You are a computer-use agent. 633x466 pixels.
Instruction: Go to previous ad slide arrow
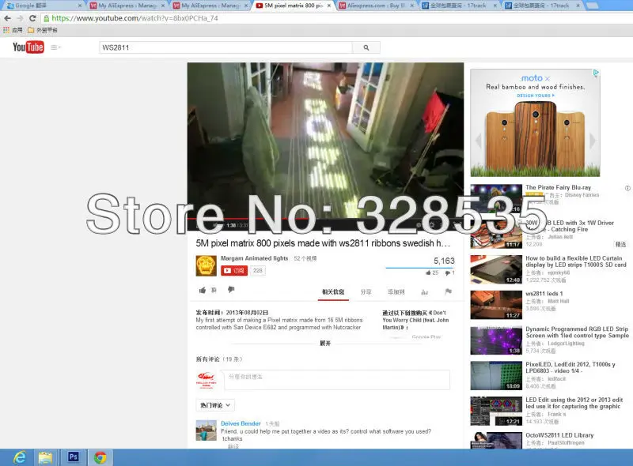click(479, 141)
